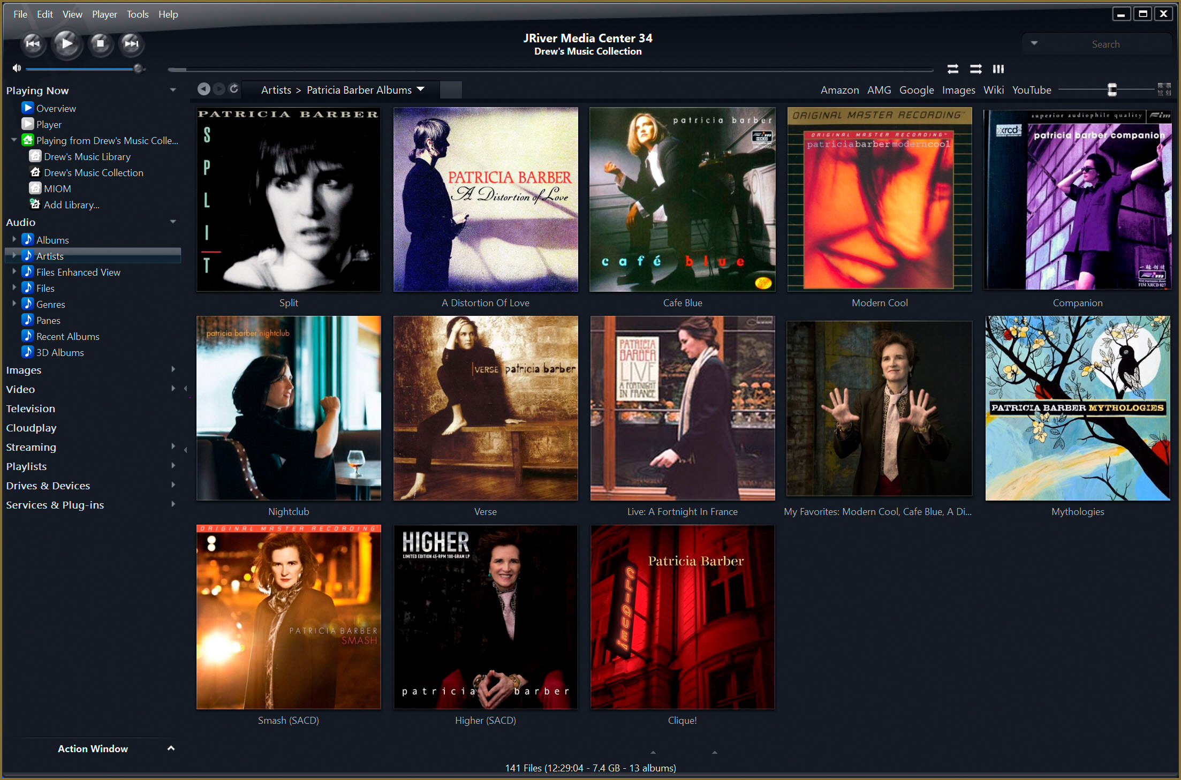The image size is (1181, 780).
Task: Select the Cafe Blue album cover
Action: click(x=683, y=200)
